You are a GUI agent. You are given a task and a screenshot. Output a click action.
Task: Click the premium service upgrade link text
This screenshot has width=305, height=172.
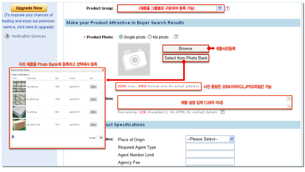28,21
